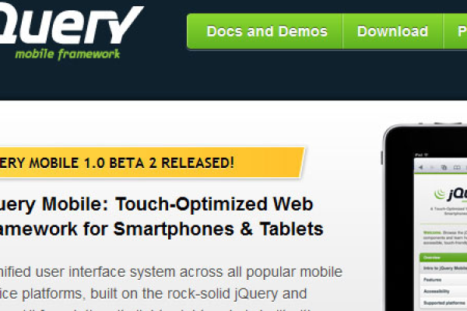Select 'Intro to jQuery Mobile' list item
This screenshot has height=311, width=467.
[x=443, y=268]
